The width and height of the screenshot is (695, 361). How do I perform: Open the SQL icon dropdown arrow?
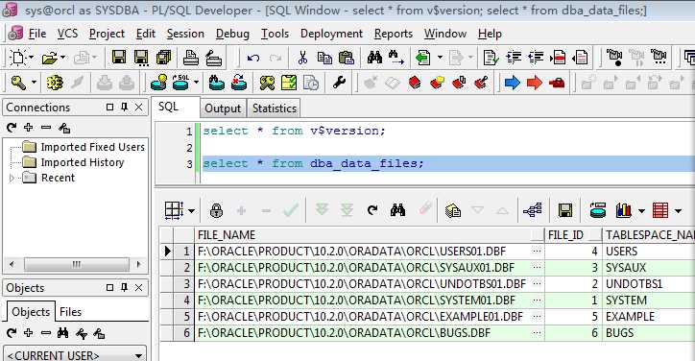[196, 83]
